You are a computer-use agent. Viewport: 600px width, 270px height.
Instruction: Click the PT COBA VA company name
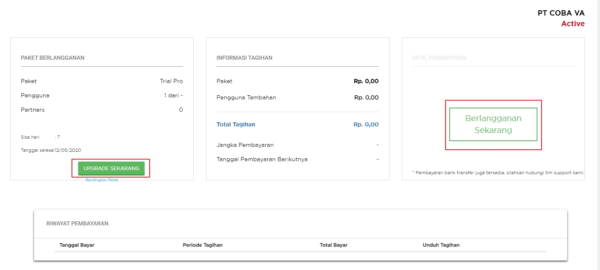561,13
